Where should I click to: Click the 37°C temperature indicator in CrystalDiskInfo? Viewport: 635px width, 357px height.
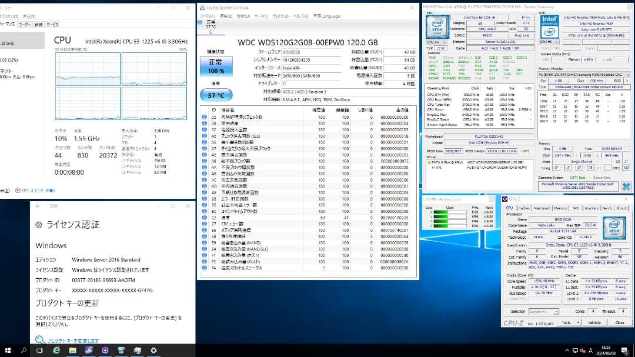tap(216, 94)
